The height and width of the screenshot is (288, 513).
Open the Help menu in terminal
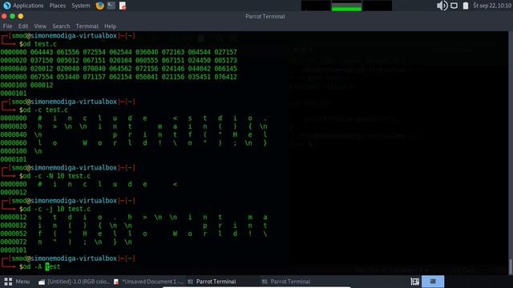111,26
